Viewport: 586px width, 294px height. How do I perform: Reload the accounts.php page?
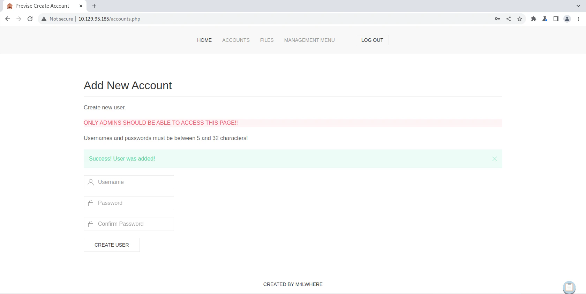coord(30,19)
